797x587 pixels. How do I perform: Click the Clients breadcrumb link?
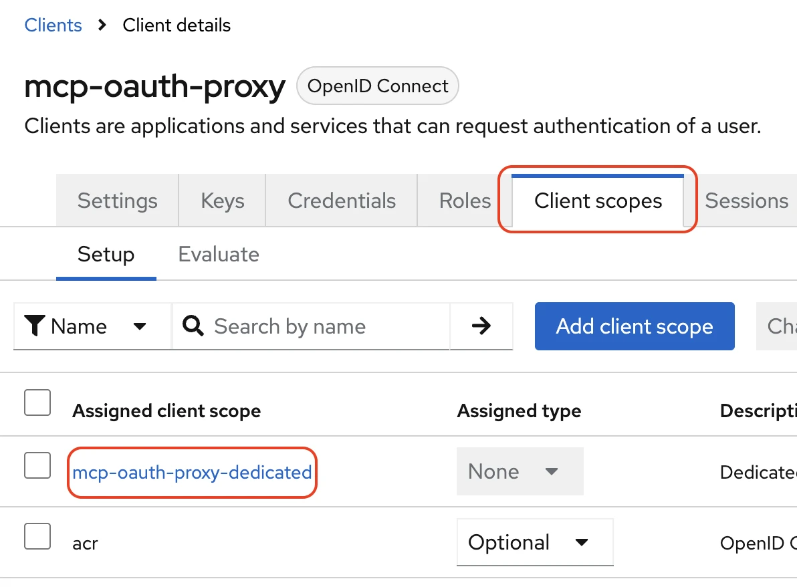[53, 25]
